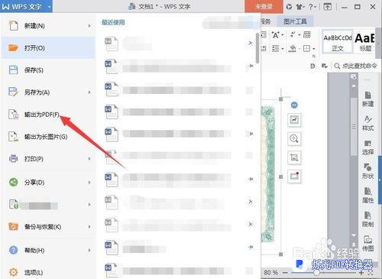Switch to the 图片工具 ribbon tab
The width and height of the screenshot is (382, 279).
(295, 21)
